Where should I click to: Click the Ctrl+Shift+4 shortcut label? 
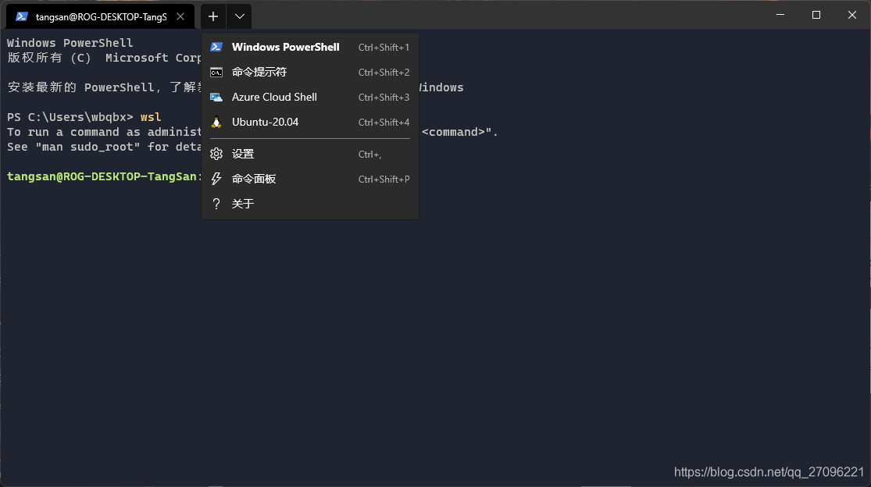tap(384, 123)
